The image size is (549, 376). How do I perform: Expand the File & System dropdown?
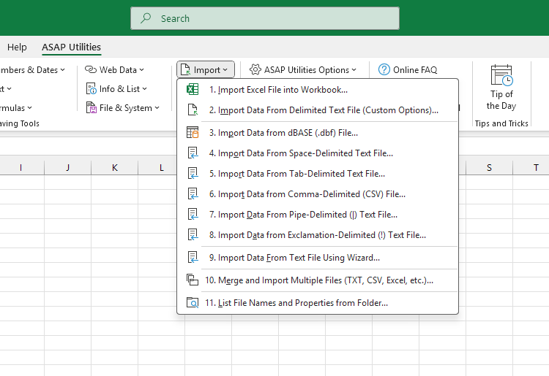coord(122,108)
